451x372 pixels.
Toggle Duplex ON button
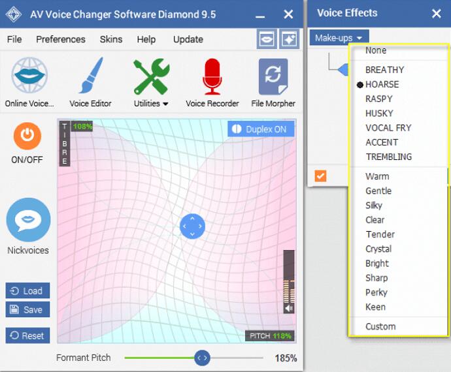[261, 129]
